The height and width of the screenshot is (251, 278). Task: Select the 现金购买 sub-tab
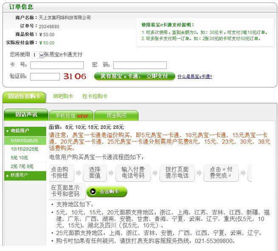116,116
